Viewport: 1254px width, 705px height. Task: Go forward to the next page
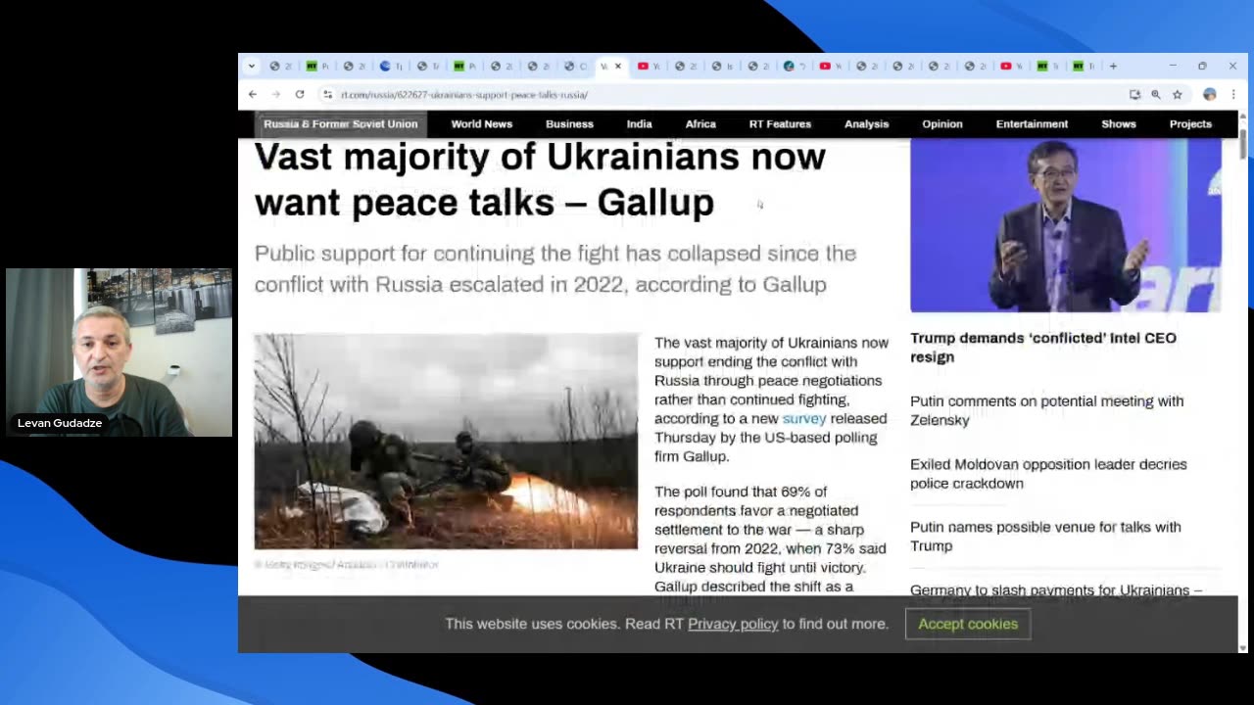(x=276, y=95)
